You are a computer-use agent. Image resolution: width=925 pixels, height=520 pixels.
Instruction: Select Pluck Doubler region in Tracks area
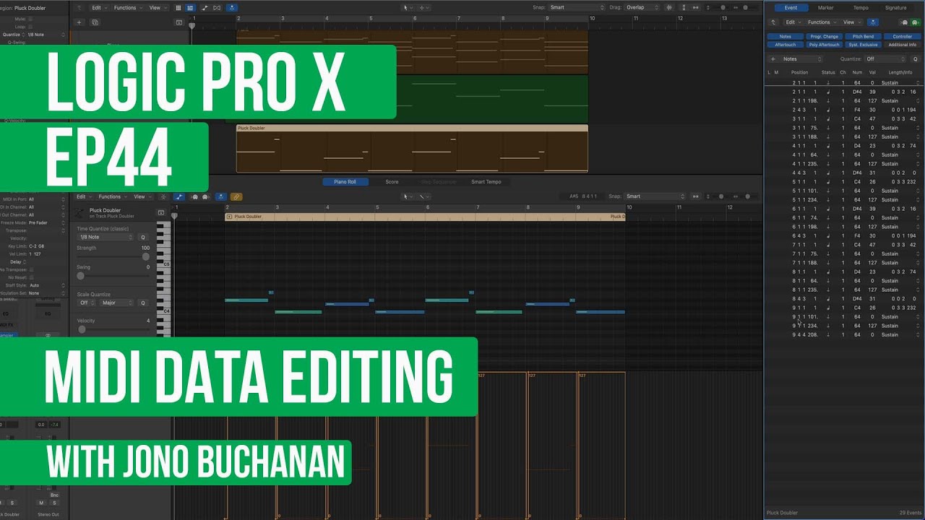412,149
